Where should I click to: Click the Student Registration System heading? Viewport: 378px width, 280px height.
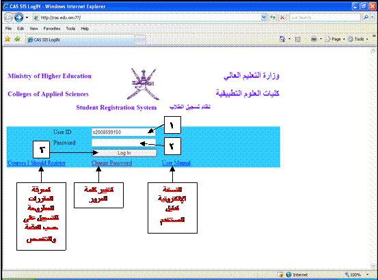coord(116,107)
